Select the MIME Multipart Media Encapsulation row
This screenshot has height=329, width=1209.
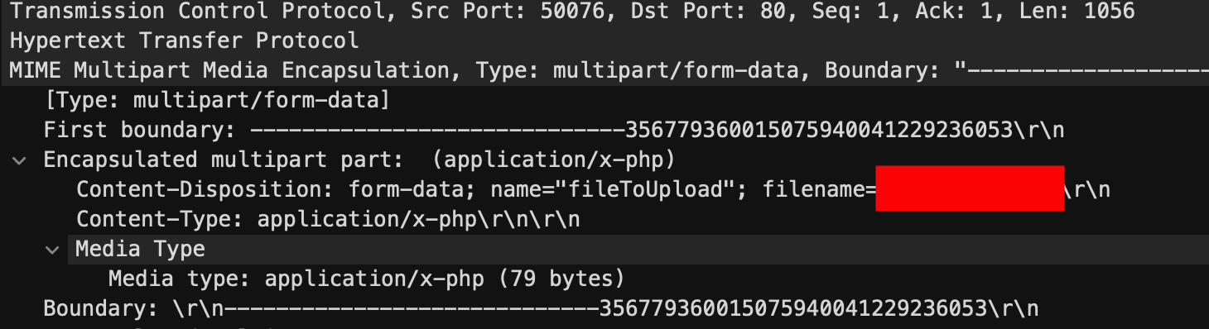point(604,71)
